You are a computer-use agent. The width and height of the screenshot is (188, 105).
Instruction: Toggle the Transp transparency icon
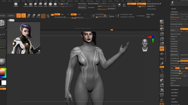162,100
